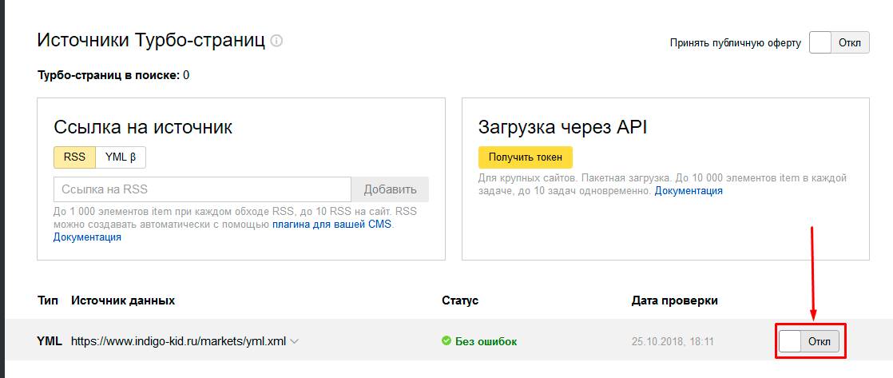Click the yellow Получить токен button
This screenshot has width=893, height=378.
click(x=525, y=157)
